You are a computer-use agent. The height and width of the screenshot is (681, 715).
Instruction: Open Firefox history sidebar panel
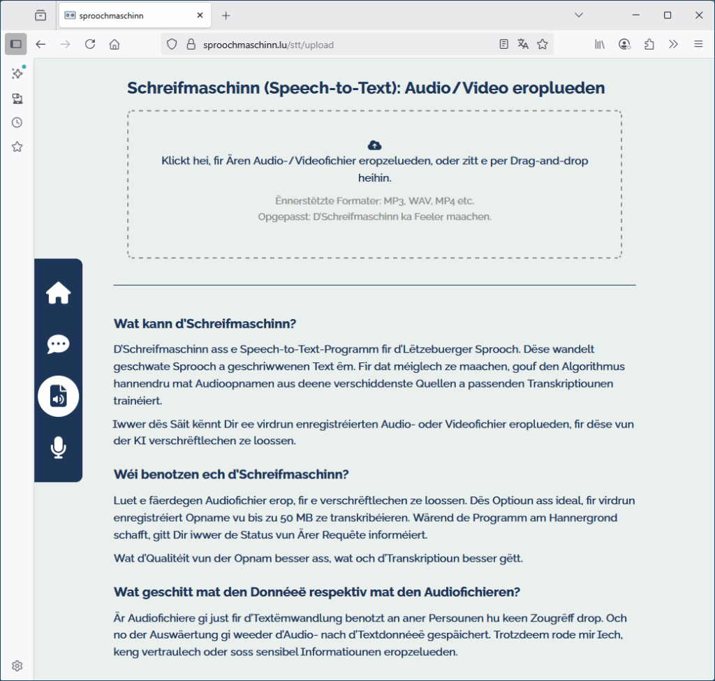pos(17,122)
